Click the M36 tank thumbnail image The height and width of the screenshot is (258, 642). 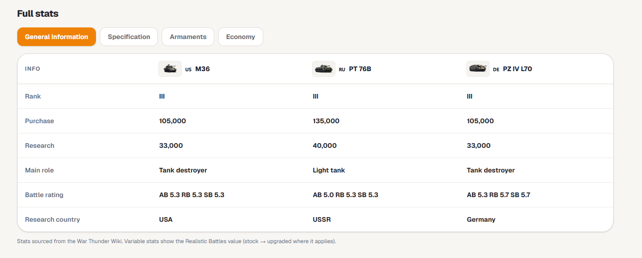pyautogui.click(x=170, y=69)
